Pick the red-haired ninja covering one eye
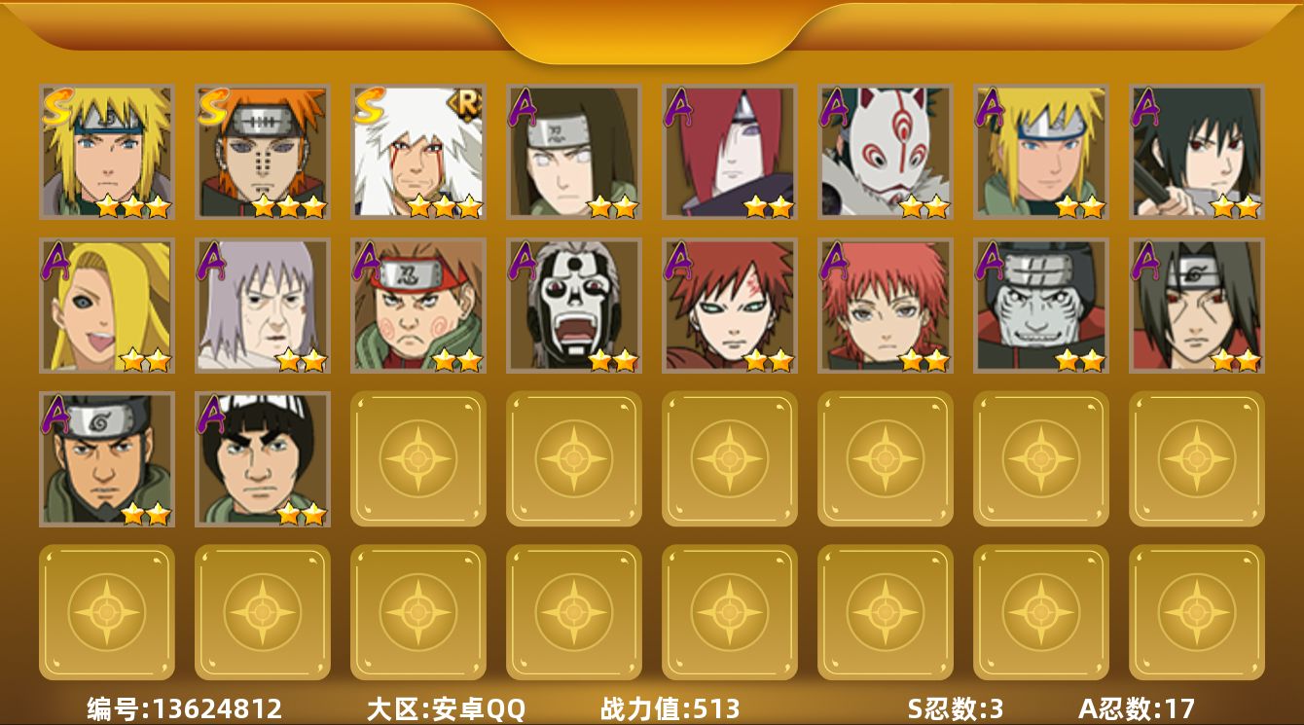Screen dimensions: 1304x725 click(x=730, y=151)
